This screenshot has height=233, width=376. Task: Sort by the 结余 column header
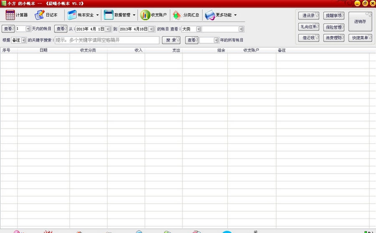205,51
